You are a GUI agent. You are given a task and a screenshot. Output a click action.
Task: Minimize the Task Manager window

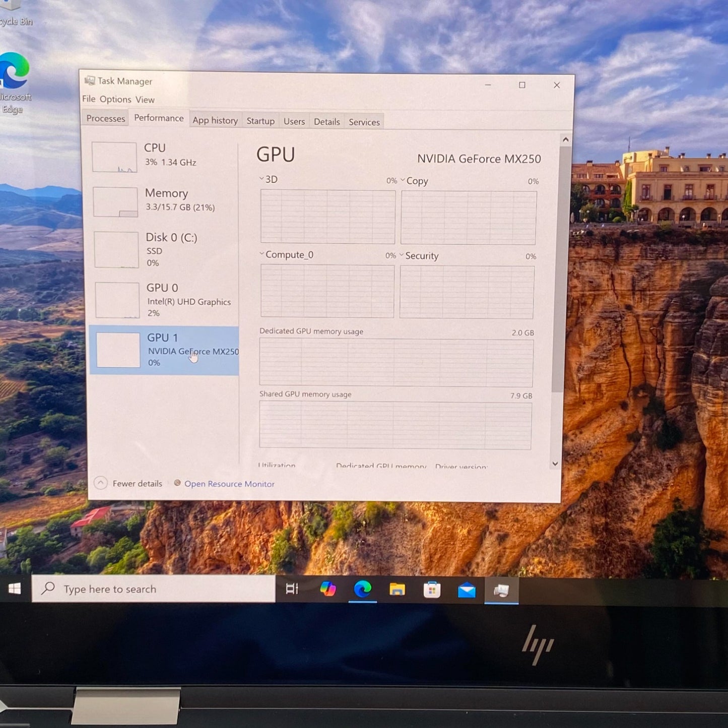click(488, 85)
